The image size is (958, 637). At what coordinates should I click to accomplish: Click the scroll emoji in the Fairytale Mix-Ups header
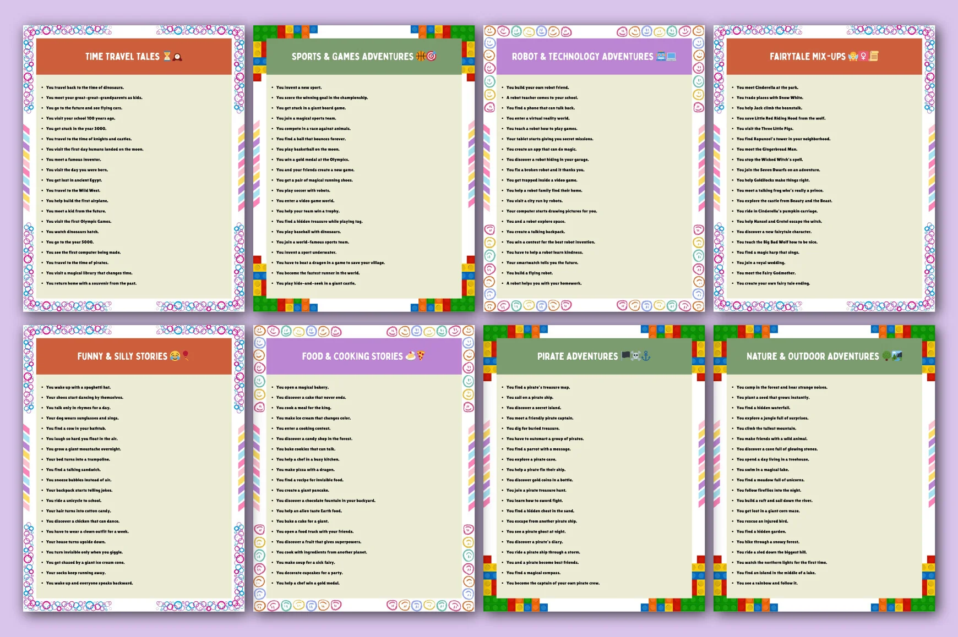874,56
